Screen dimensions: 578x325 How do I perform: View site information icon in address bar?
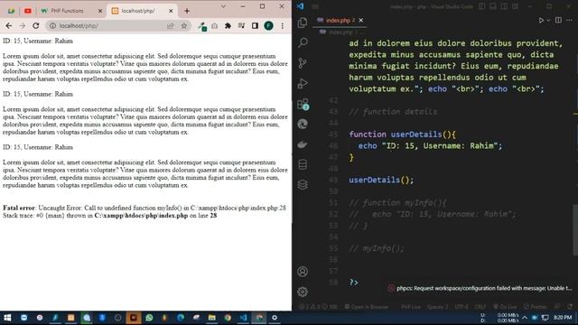[52, 26]
